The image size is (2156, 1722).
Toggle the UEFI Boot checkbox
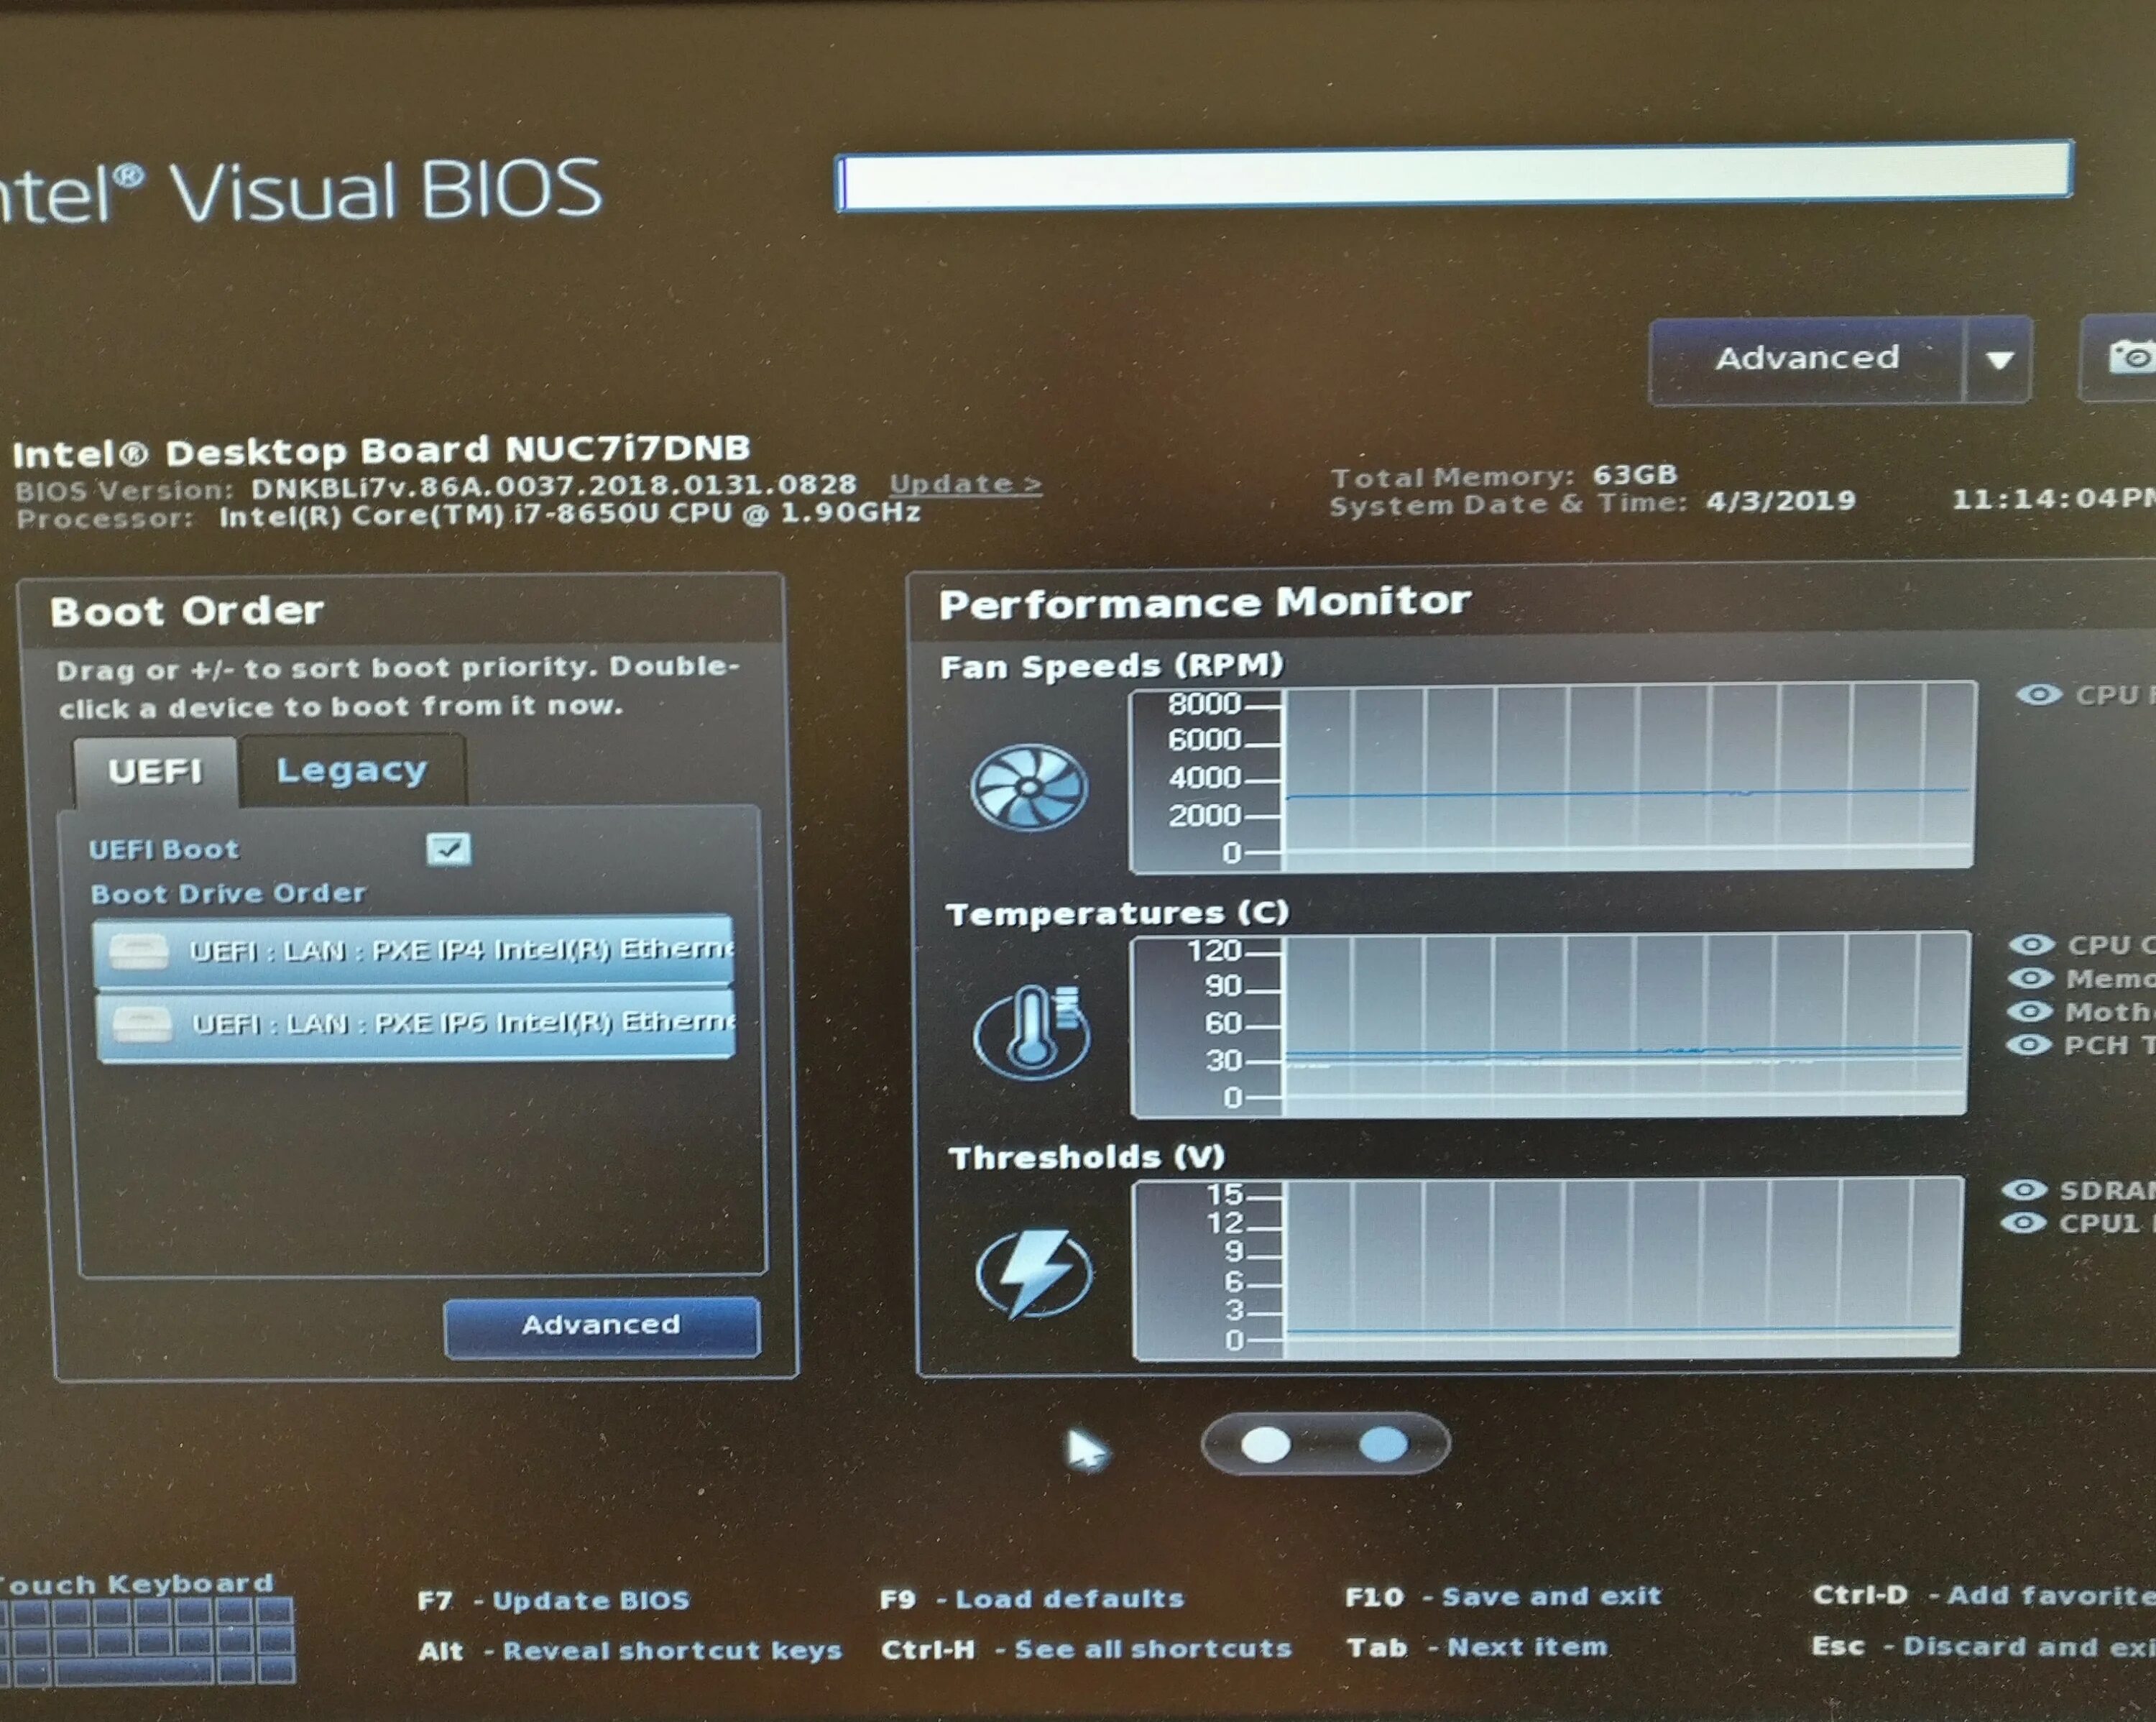[448, 849]
